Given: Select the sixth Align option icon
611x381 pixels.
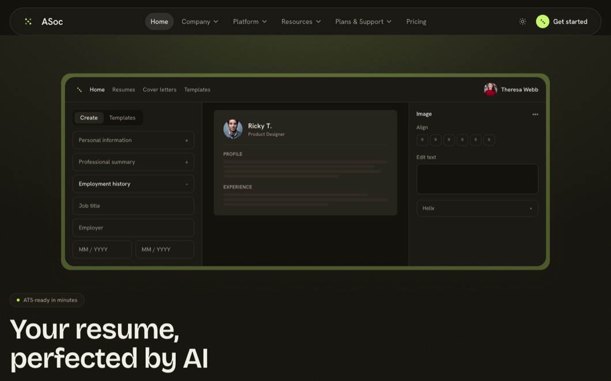Looking at the screenshot, I should 489,140.
